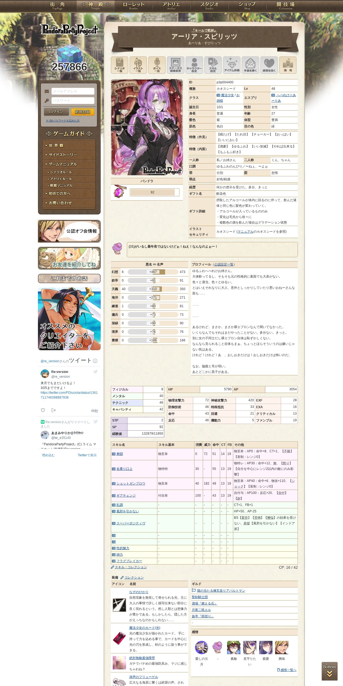This screenshot has height=686, width=343.
Task: Open the 街角 TopPage menu
Action: 57,6
